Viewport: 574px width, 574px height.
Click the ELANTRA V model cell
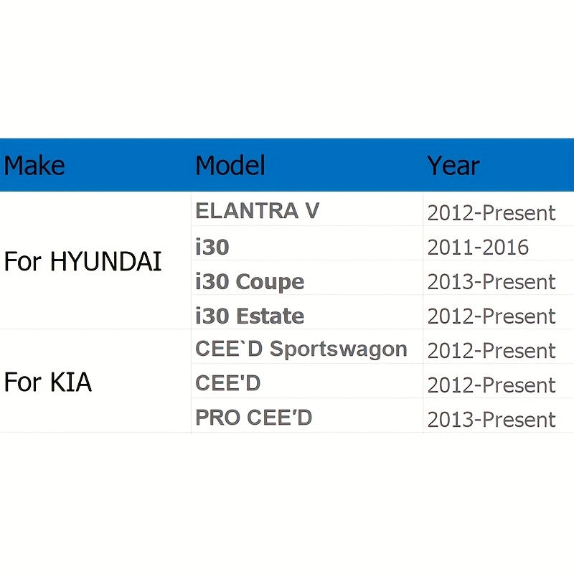[x=258, y=211]
